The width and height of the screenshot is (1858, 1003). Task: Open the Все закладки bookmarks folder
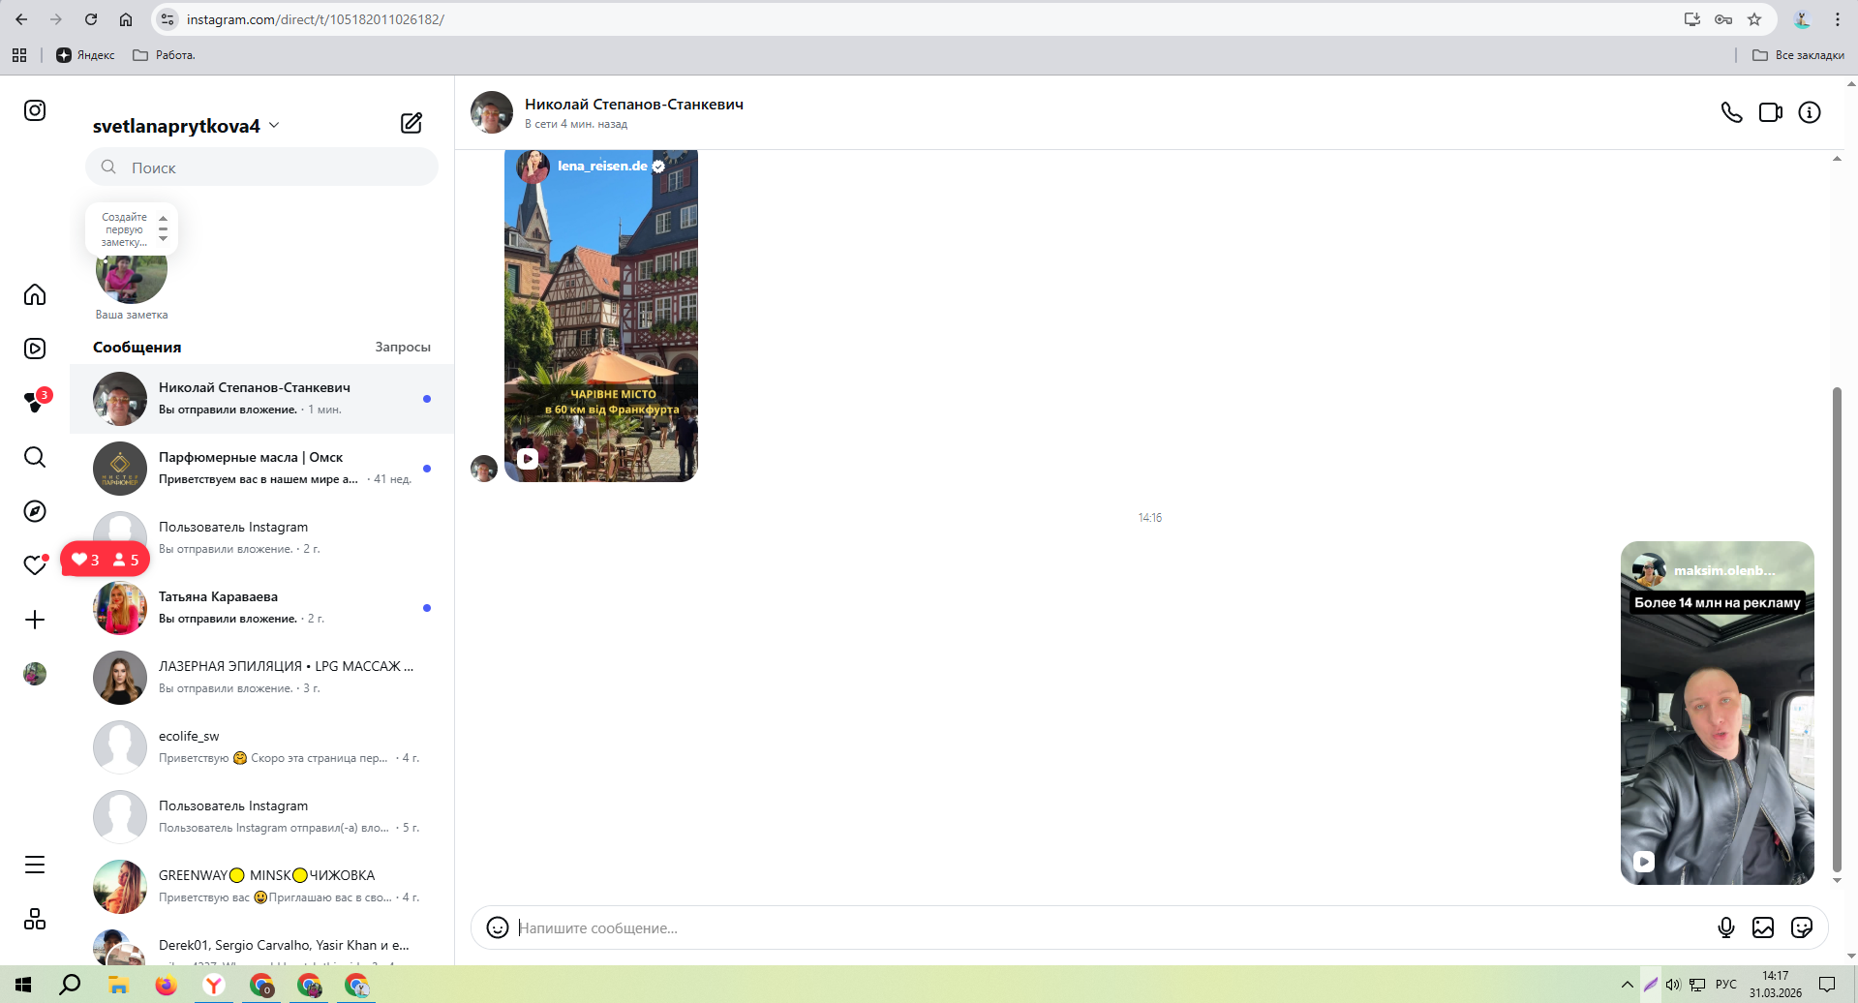coord(1798,55)
